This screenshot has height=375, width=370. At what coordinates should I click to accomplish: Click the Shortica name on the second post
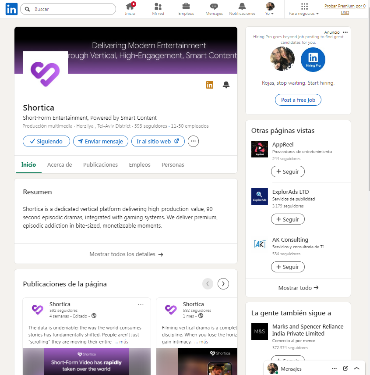click(194, 304)
